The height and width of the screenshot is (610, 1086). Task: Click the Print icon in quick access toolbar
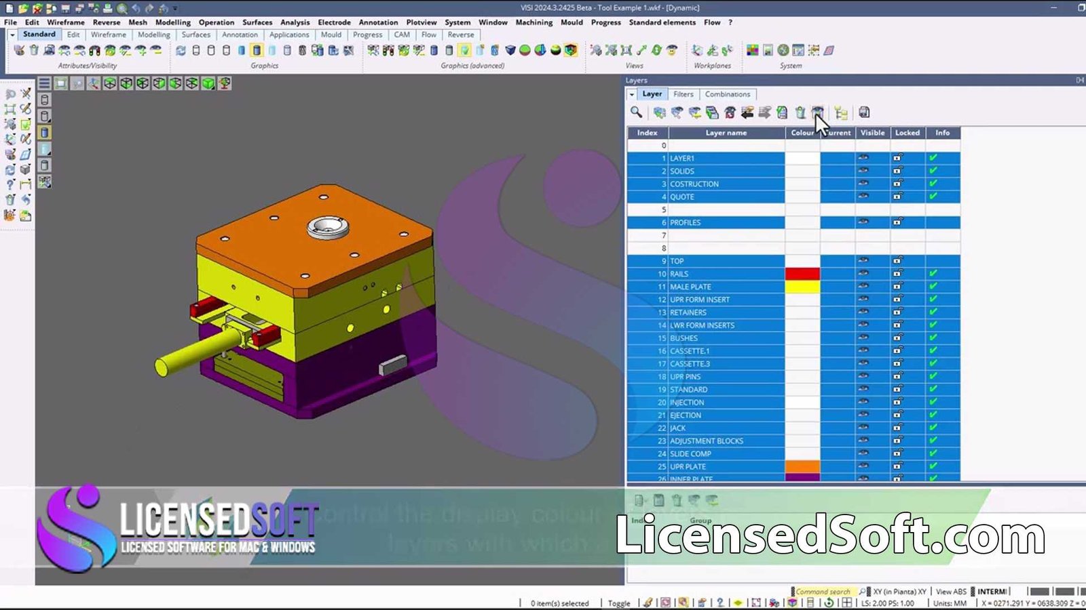point(108,8)
